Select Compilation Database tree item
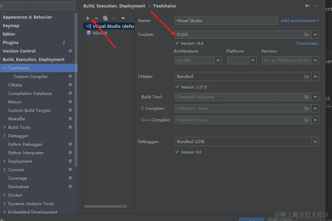332x221 pixels. [x=30, y=94]
